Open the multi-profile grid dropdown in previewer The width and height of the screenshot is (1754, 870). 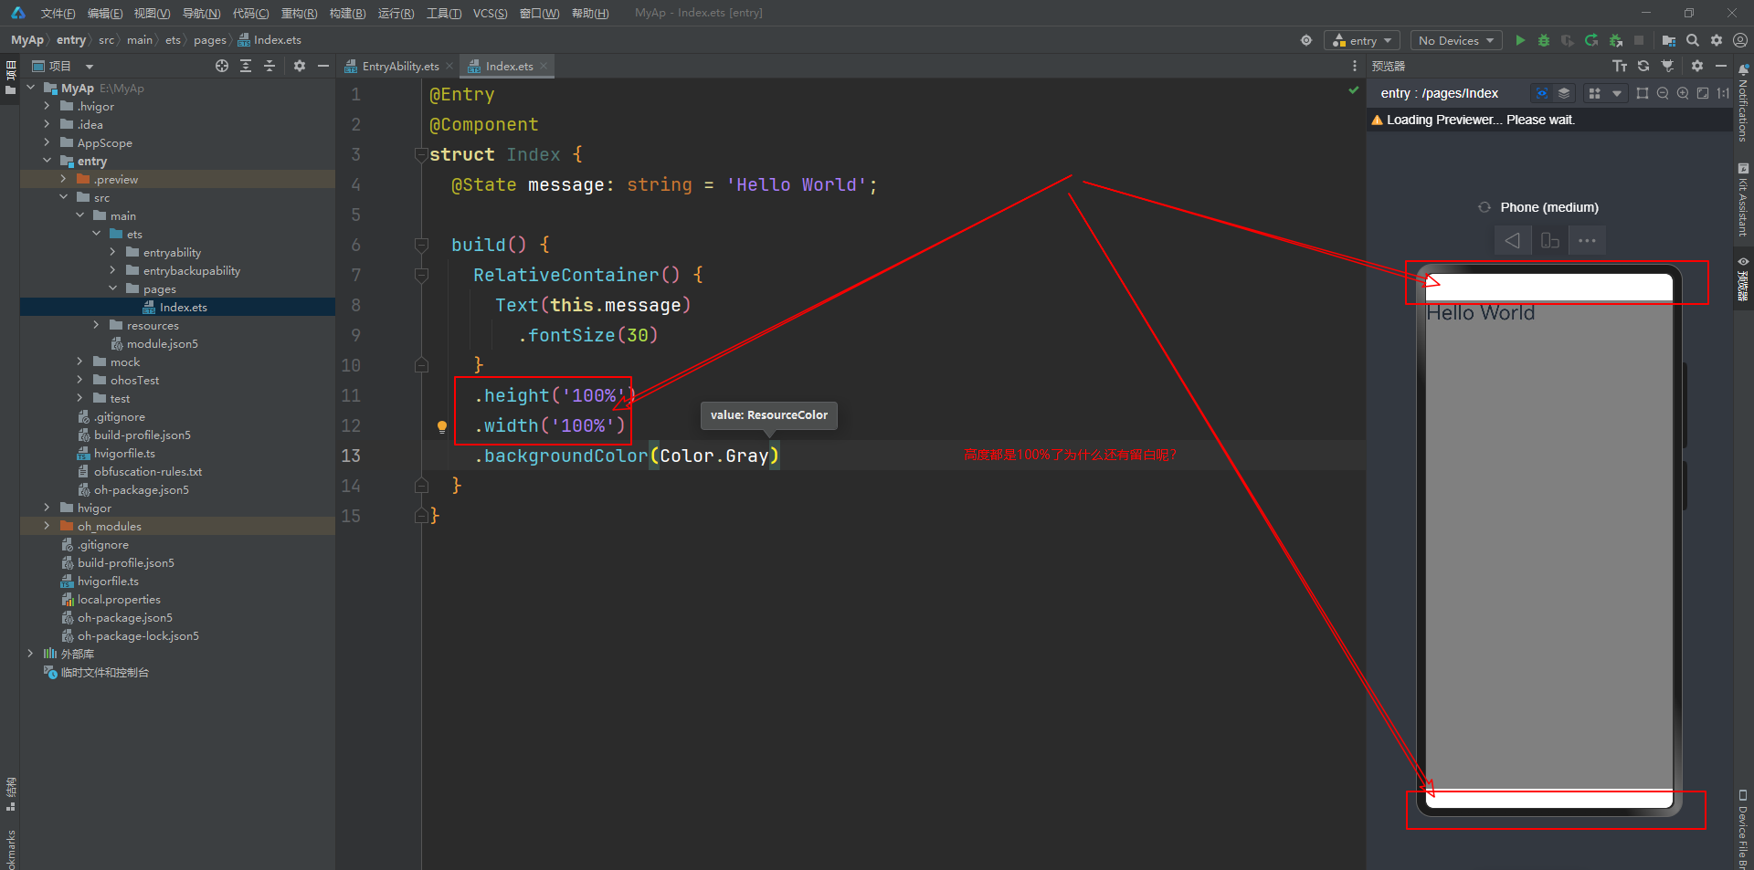tap(1605, 93)
